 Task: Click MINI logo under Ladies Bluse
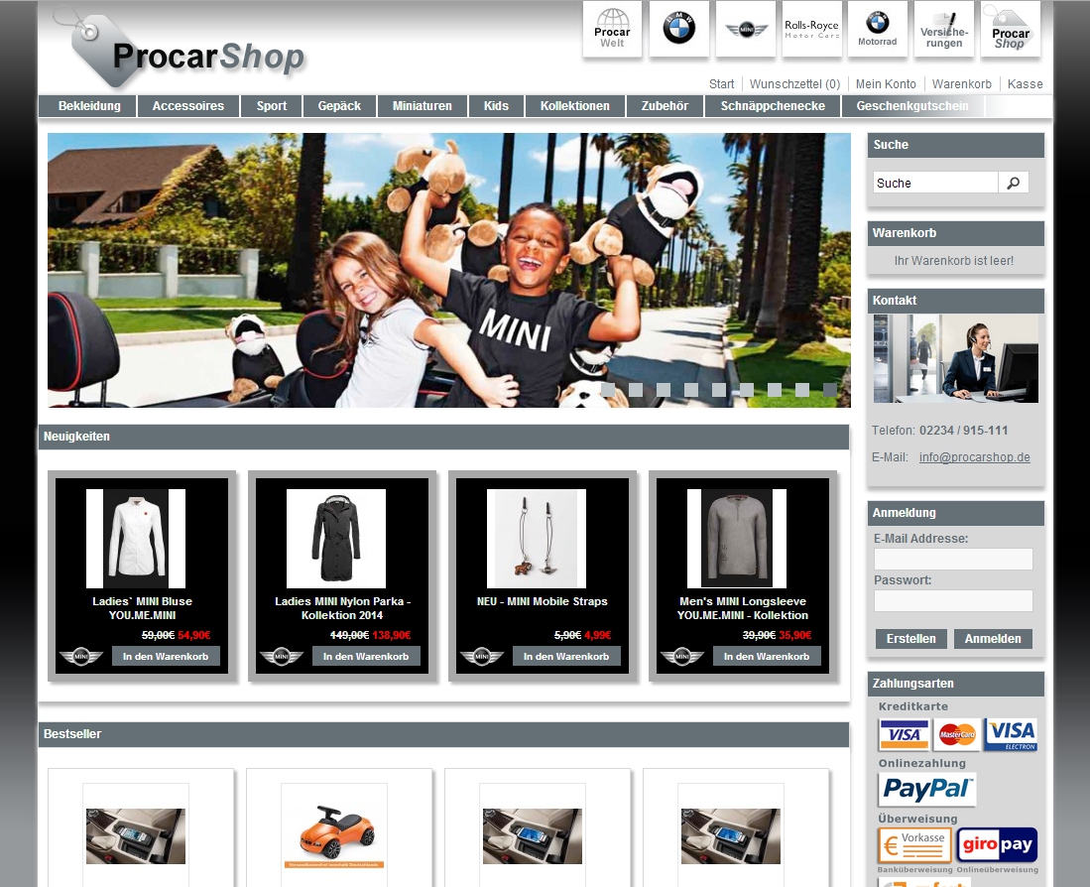(81, 656)
